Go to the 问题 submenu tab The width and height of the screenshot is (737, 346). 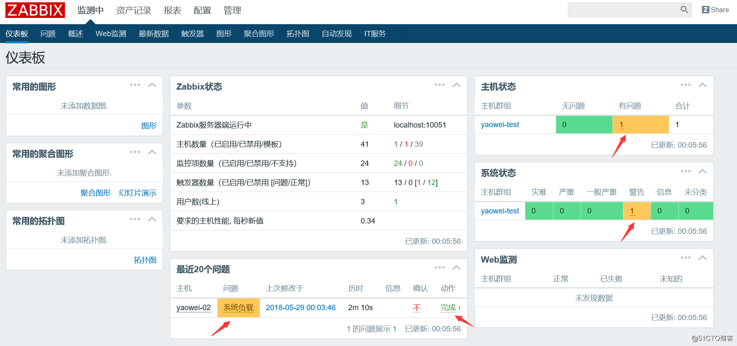pos(48,34)
